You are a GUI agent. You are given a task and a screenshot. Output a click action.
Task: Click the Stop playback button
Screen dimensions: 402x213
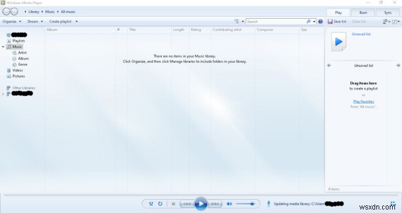(x=173, y=204)
